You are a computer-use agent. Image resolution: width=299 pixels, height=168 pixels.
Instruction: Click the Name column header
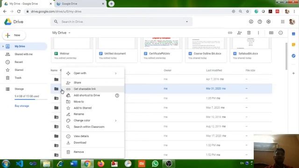tap(54, 70)
